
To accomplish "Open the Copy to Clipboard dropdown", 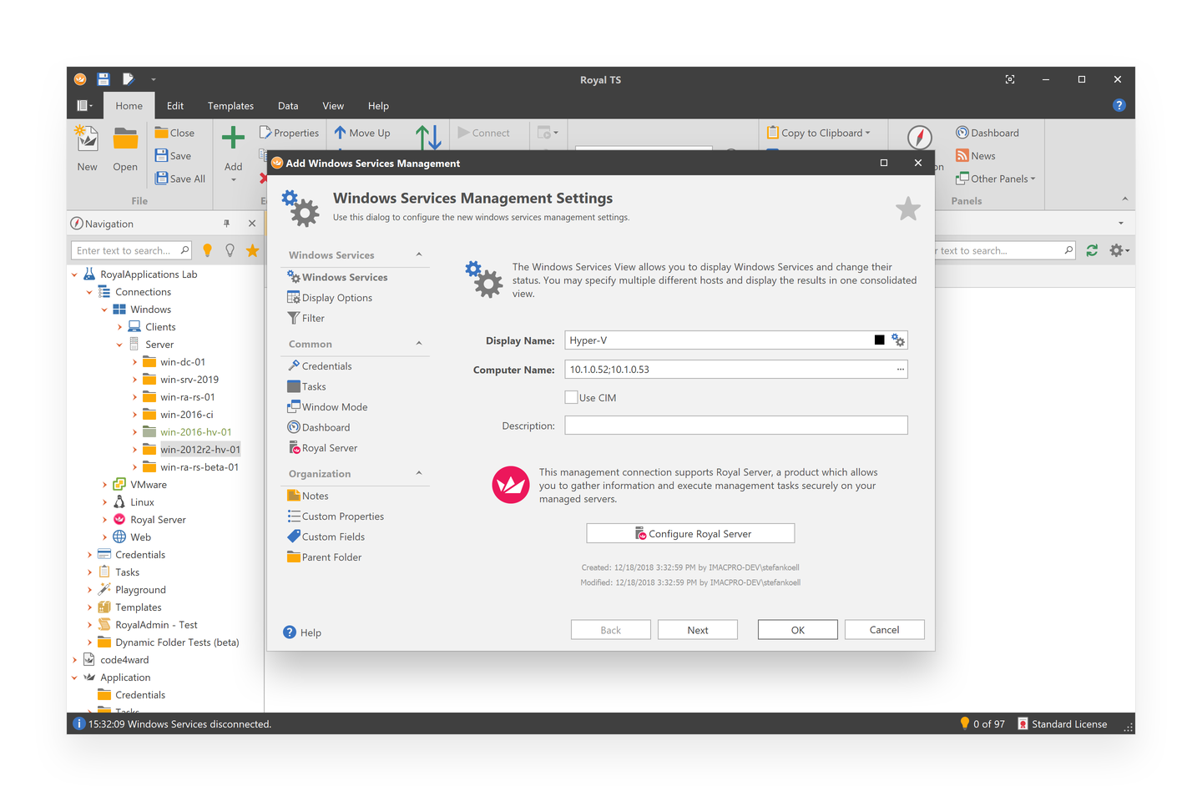I will (x=821, y=132).
